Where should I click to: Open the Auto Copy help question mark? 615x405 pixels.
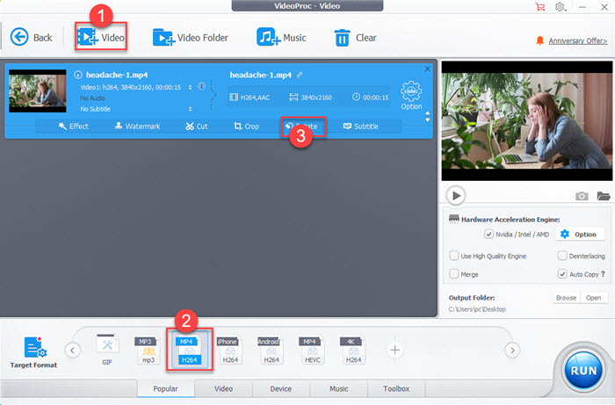tap(603, 273)
